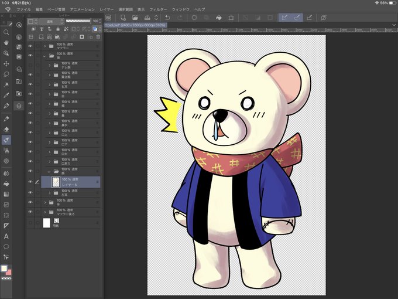This screenshot has width=398, height=299.
Task: Click the Scale/Rotate transform command icon
Action: point(231,18)
